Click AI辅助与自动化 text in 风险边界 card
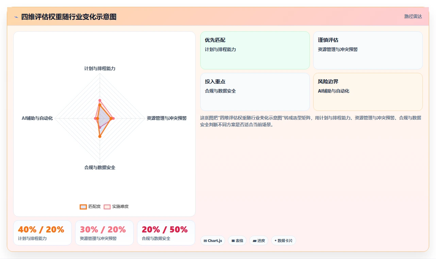The image size is (436, 259). (334, 91)
